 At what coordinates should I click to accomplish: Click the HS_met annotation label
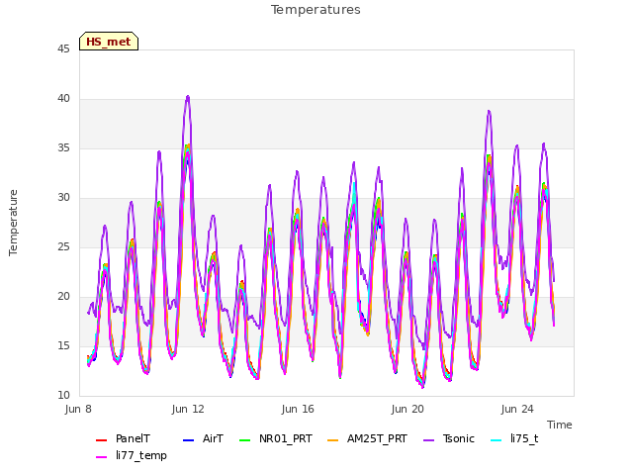109,42
